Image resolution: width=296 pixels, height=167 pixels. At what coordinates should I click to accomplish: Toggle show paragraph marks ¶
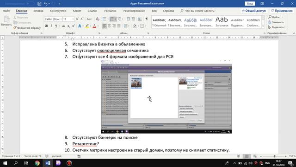pyautogui.click(x=147, y=19)
